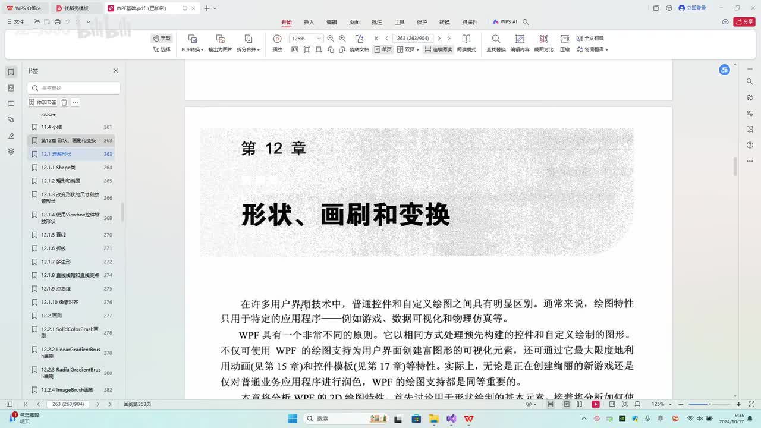Click 输出为图片 export icon
Screen dimensions: 761x428
point(220,39)
